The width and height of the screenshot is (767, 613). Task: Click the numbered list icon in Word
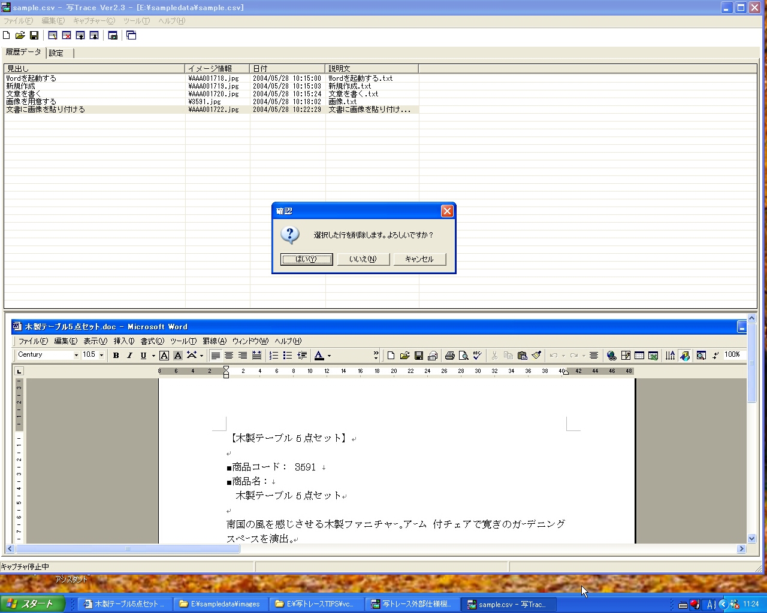pos(274,356)
